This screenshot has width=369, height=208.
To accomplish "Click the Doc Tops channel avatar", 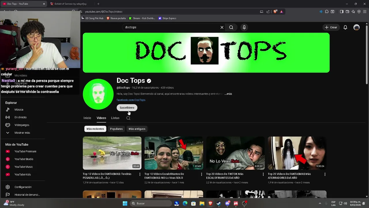I will (98, 94).
